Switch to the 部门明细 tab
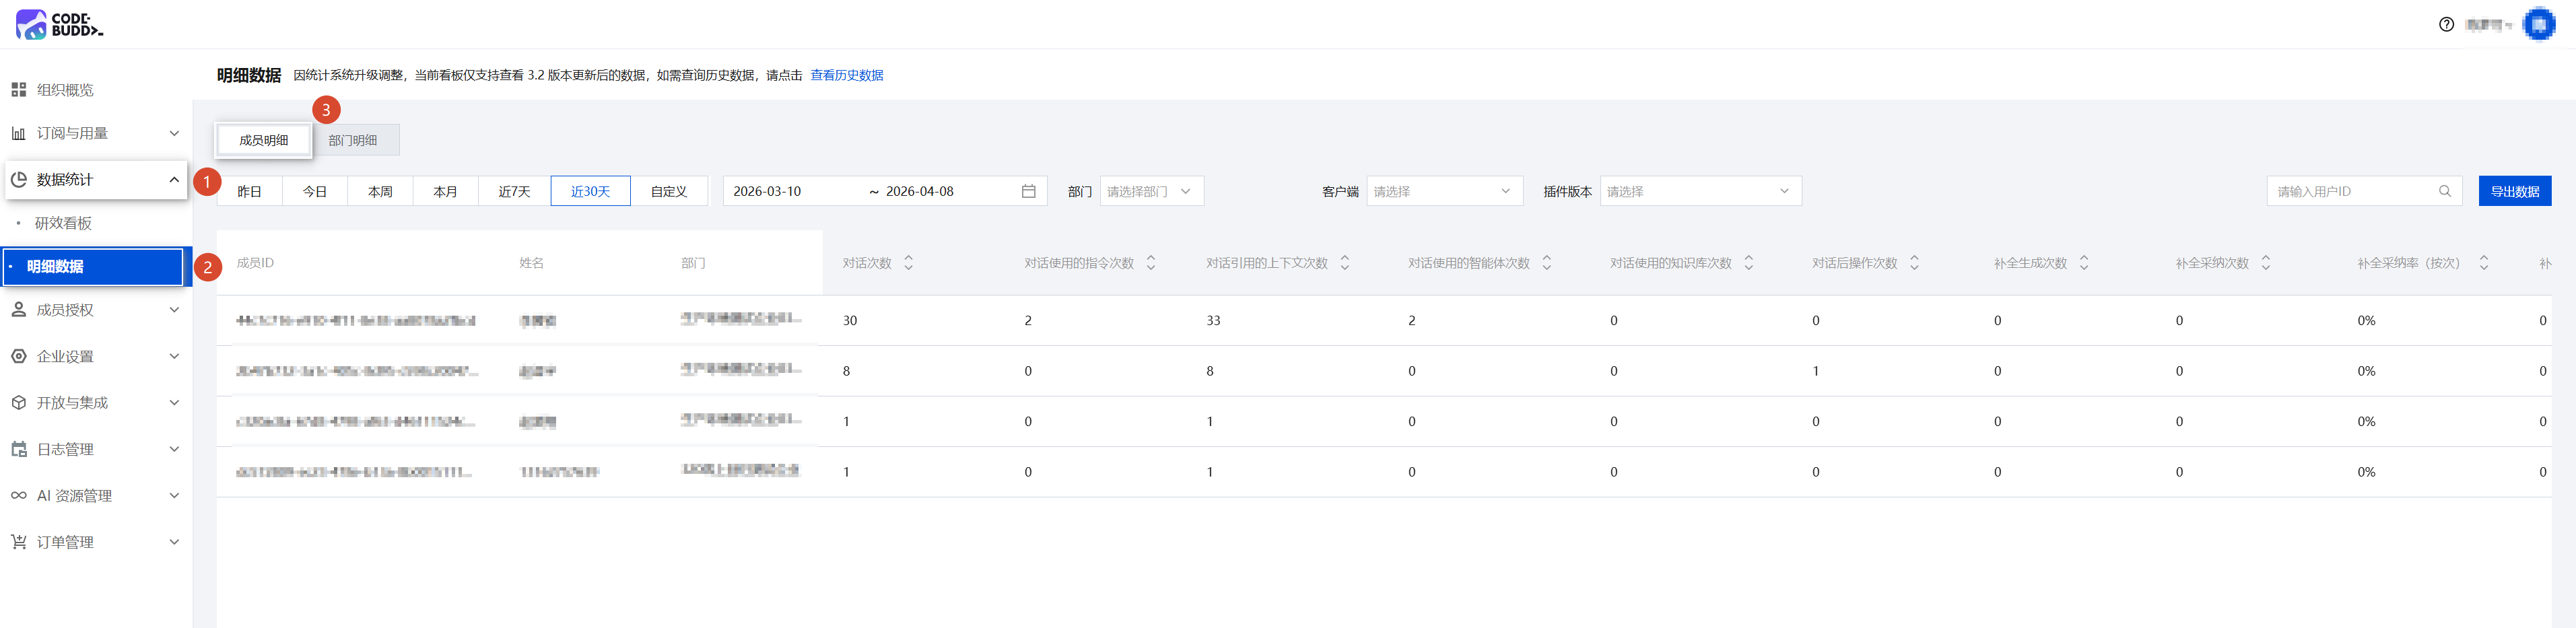The image size is (2576, 628). pos(353,140)
